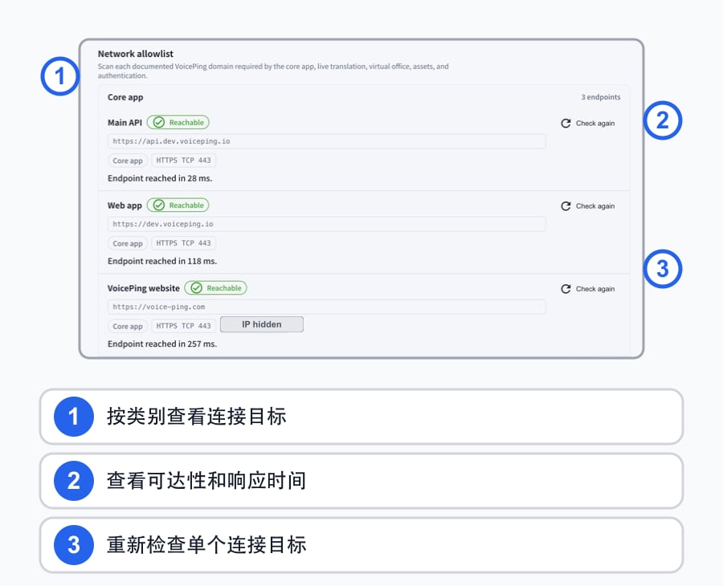The width and height of the screenshot is (723, 586).
Task: Click the Web app Check again label
Action: point(595,206)
